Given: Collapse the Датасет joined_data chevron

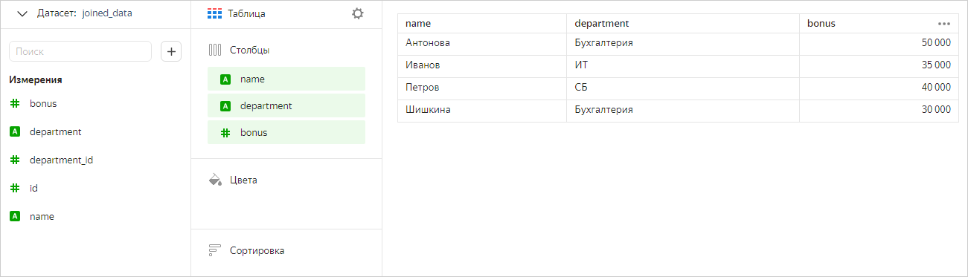Looking at the screenshot, I should coord(22,13).
